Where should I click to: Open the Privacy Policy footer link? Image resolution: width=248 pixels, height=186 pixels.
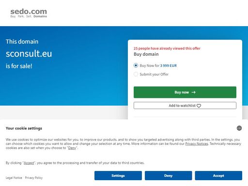(34, 178)
